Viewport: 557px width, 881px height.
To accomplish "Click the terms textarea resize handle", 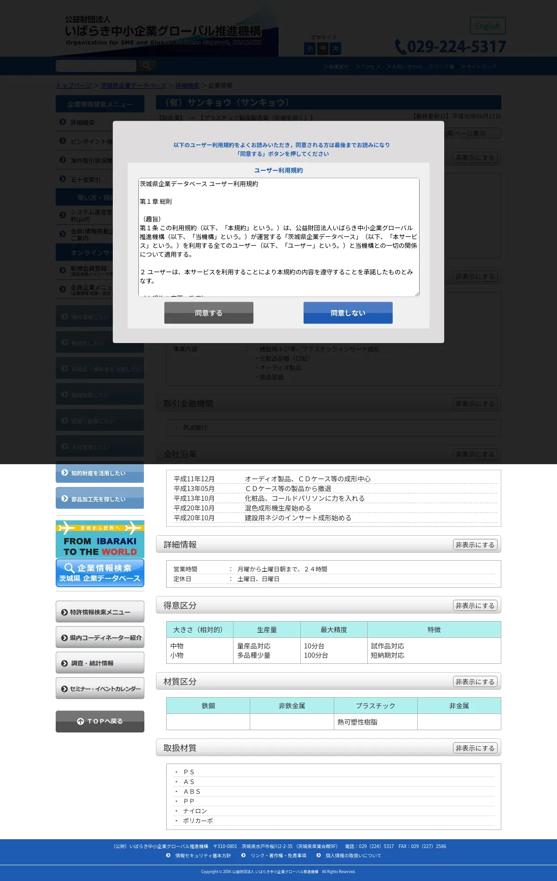I will [417, 294].
